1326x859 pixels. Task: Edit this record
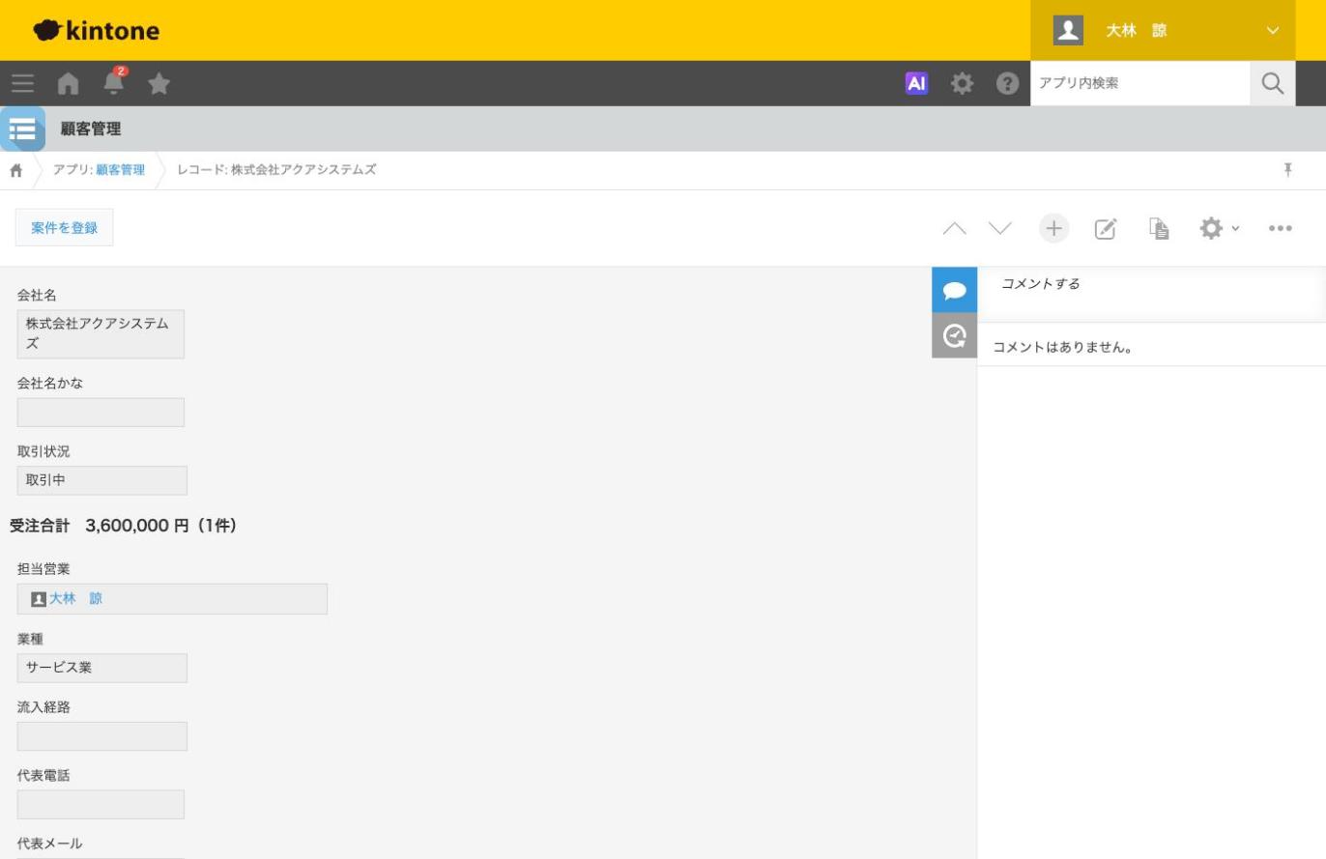(1106, 228)
